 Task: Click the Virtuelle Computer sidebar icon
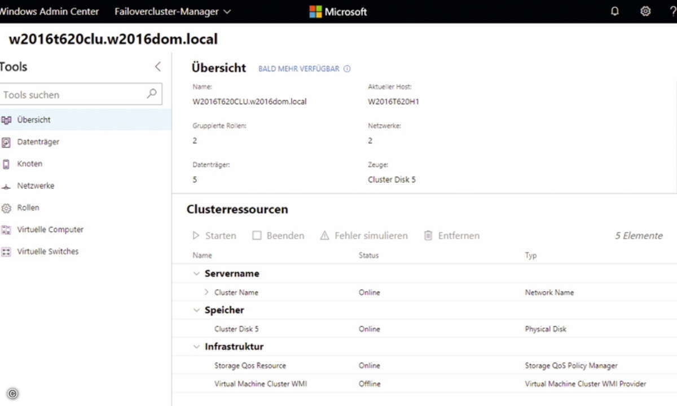click(6, 230)
